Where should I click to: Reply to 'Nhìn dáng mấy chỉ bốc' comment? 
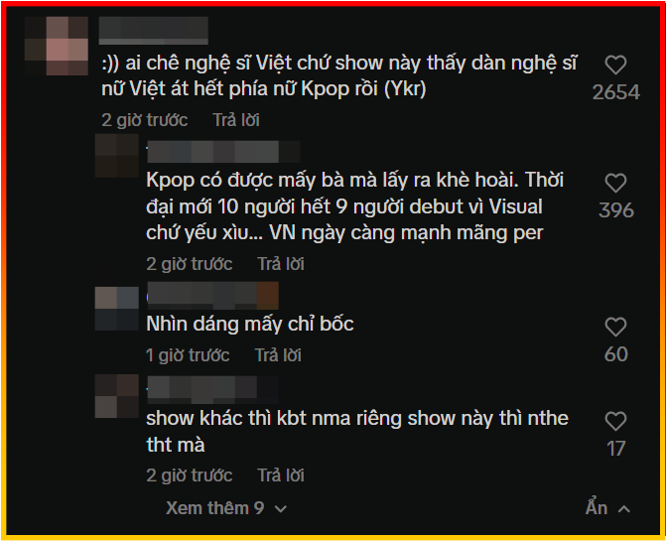tap(278, 355)
